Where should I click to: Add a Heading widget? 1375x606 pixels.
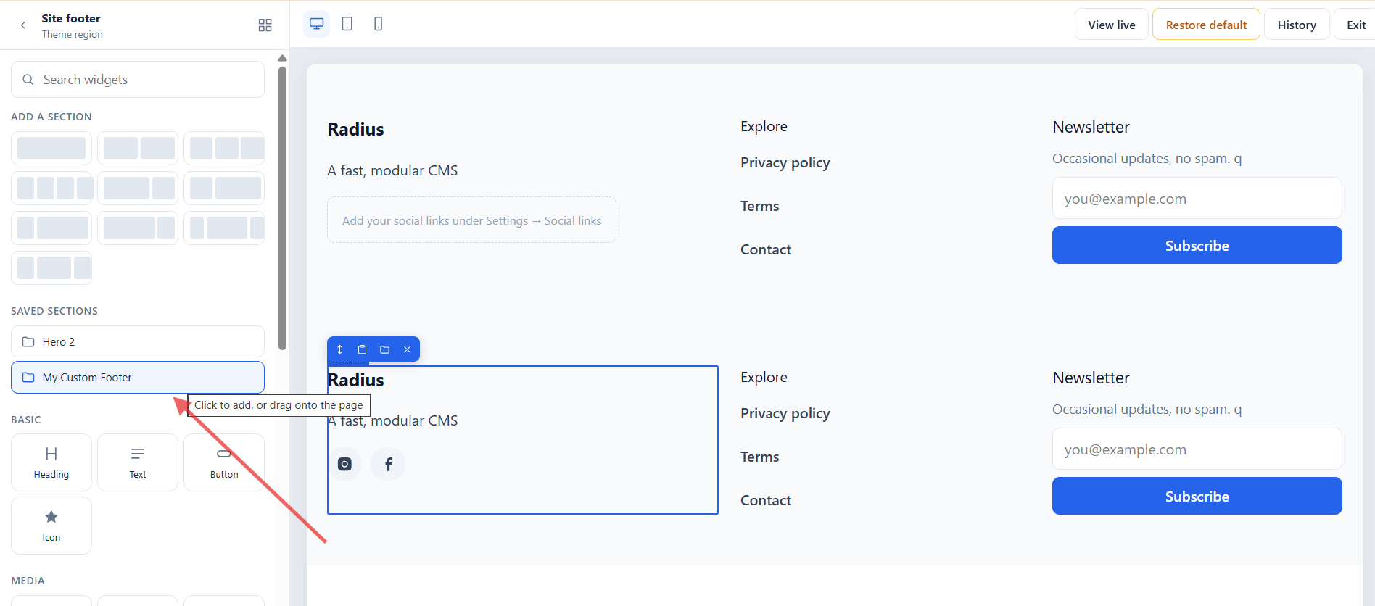click(x=51, y=462)
